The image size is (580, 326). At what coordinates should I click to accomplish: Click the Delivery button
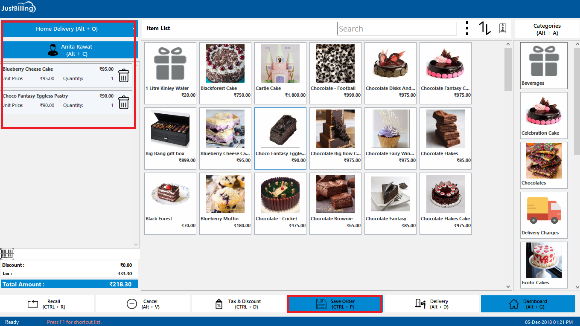432,304
